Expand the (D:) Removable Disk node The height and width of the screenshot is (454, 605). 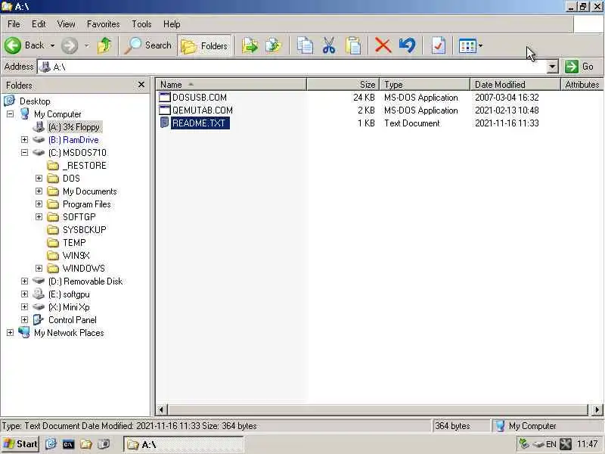click(x=24, y=281)
